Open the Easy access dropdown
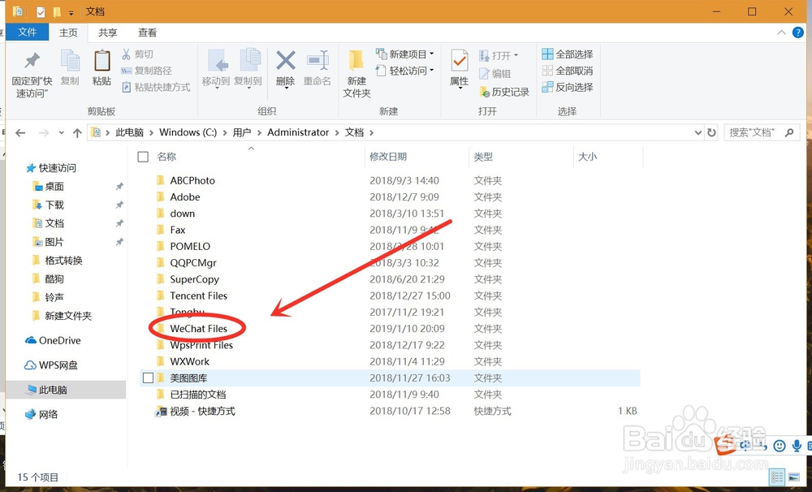The image size is (812, 492). (405, 71)
